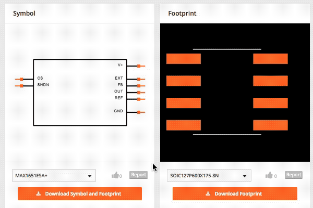The width and height of the screenshot is (313, 208).
Task: Click the bottom-right orange pad in footprint
Action: tap(270, 125)
